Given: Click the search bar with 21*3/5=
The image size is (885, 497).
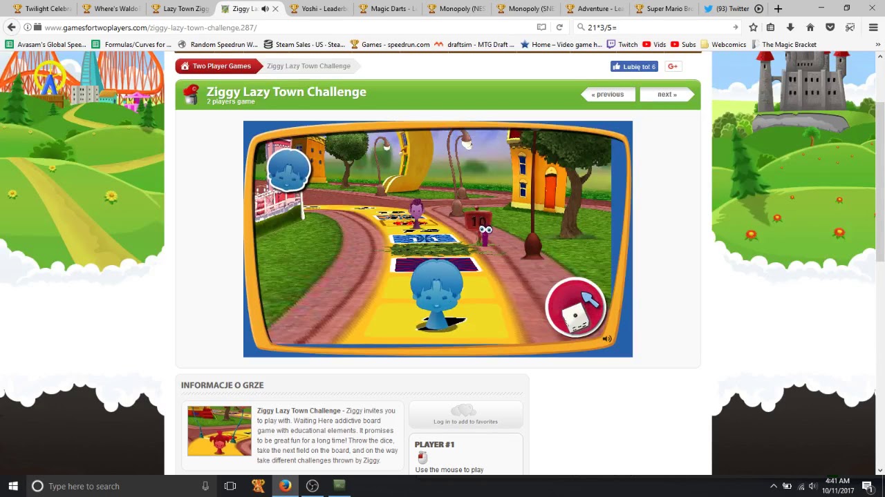Looking at the screenshot, I should coord(657,28).
